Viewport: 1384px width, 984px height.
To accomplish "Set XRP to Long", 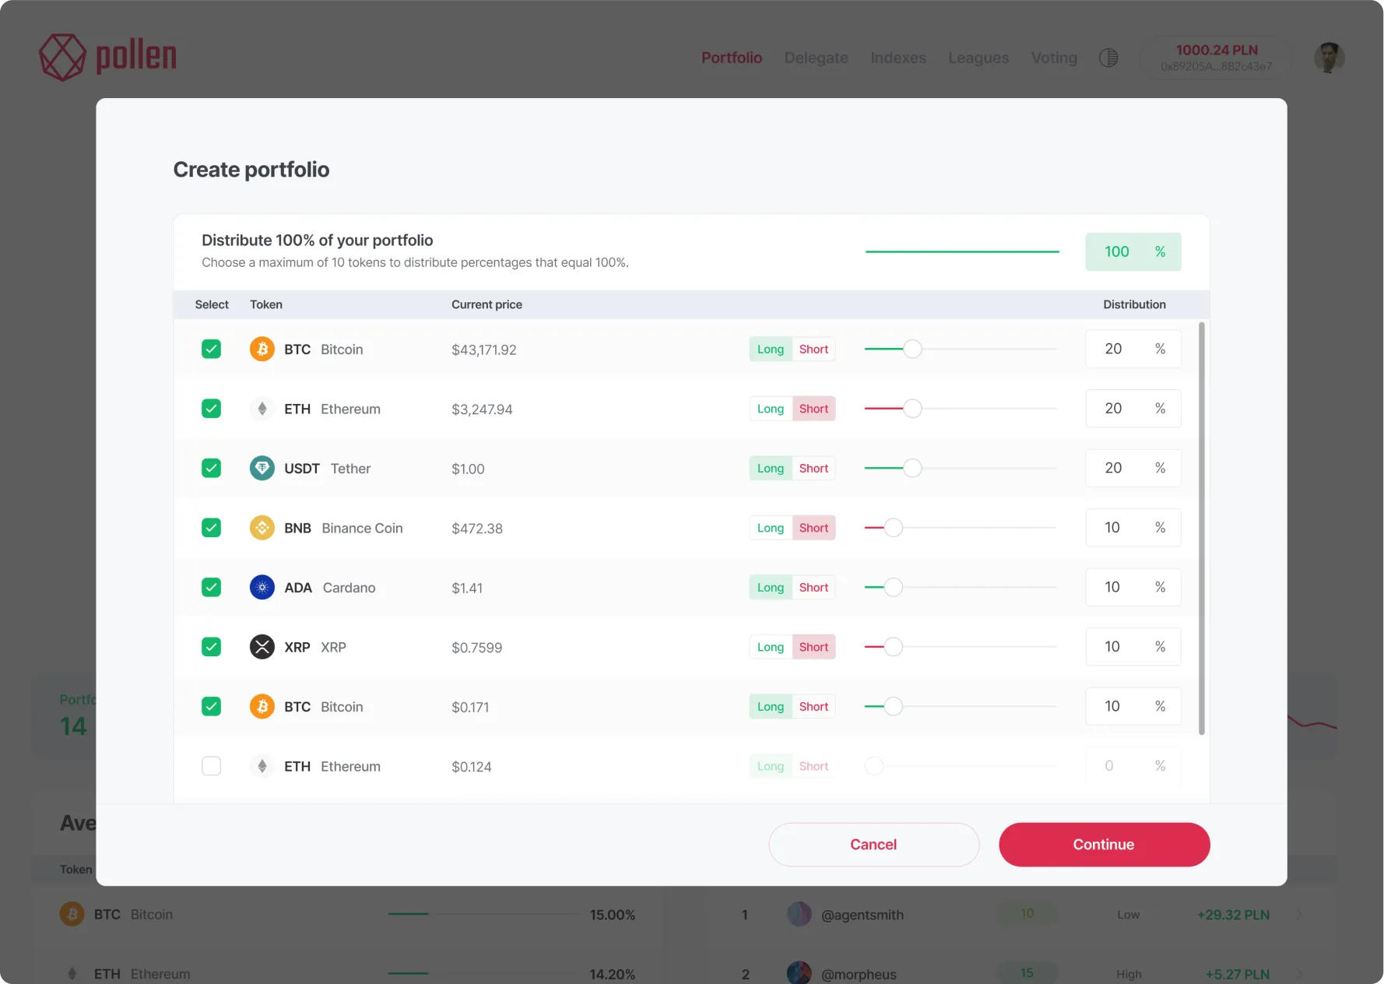I will tap(771, 647).
